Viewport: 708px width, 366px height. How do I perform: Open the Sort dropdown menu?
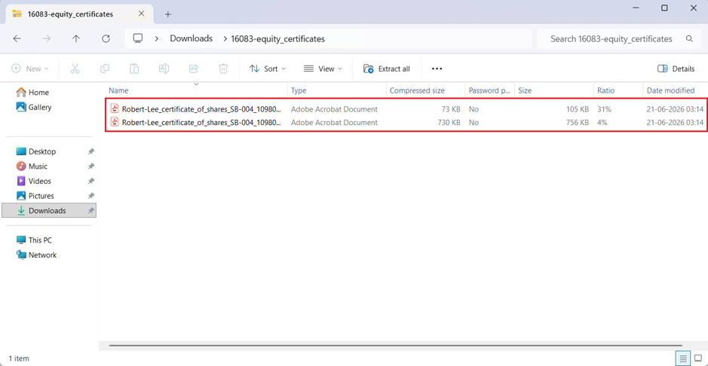point(268,69)
